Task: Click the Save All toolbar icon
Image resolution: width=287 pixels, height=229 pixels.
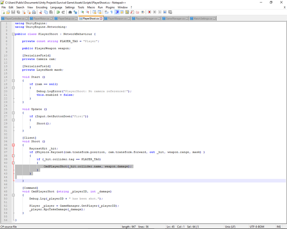Action: tap(18, 12)
